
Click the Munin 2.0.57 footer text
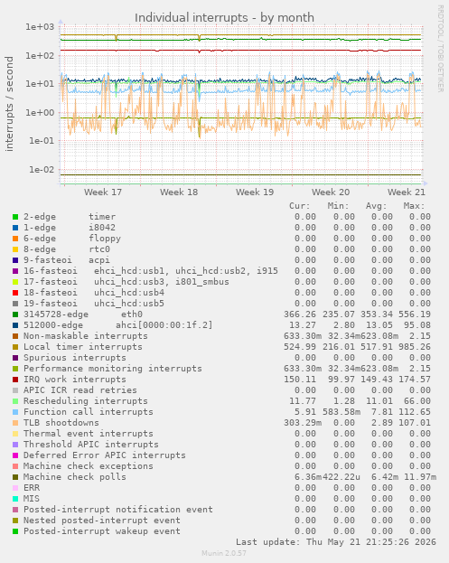224,553
